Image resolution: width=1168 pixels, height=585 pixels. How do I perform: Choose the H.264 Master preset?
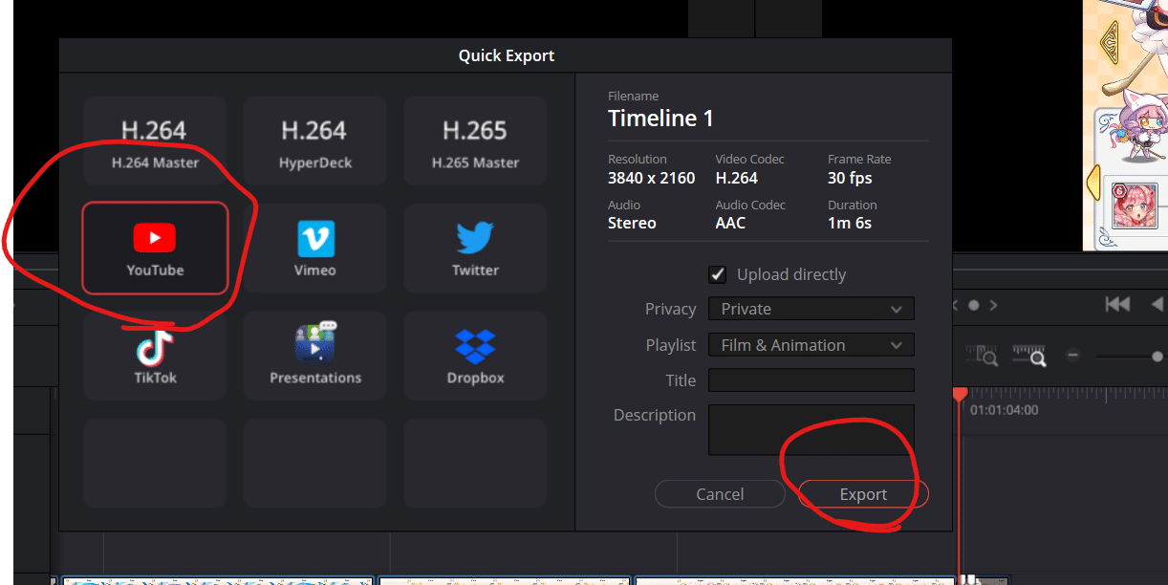(155, 141)
